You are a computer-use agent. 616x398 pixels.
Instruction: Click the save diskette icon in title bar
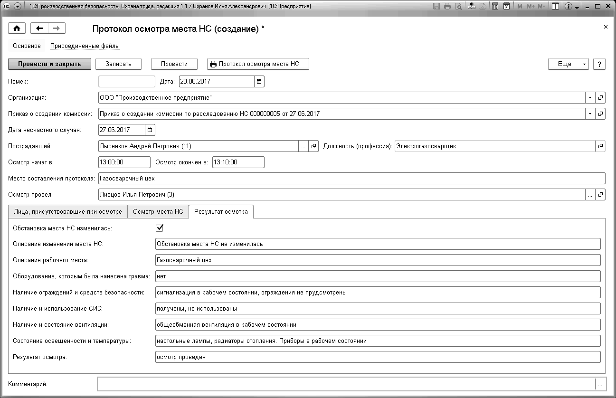coord(437,7)
